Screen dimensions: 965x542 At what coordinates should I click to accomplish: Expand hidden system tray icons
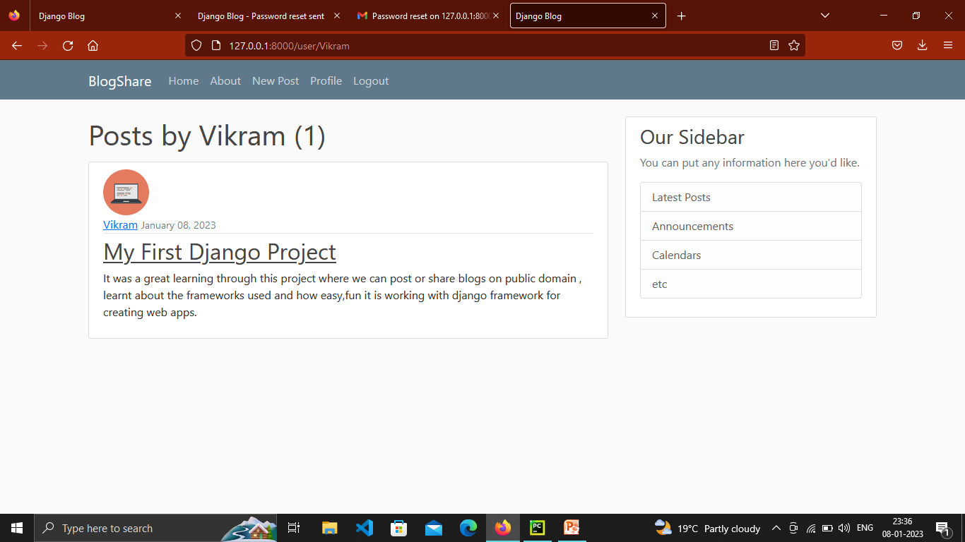tap(776, 528)
